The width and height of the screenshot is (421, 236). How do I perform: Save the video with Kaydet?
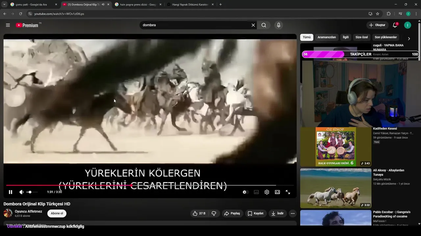click(256, 213)
